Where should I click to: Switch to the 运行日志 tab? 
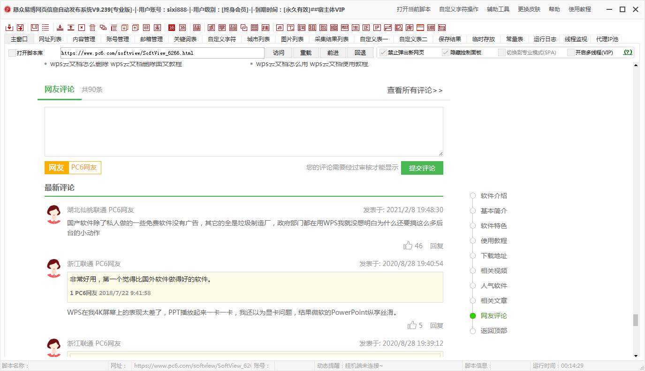coord(545,39)
